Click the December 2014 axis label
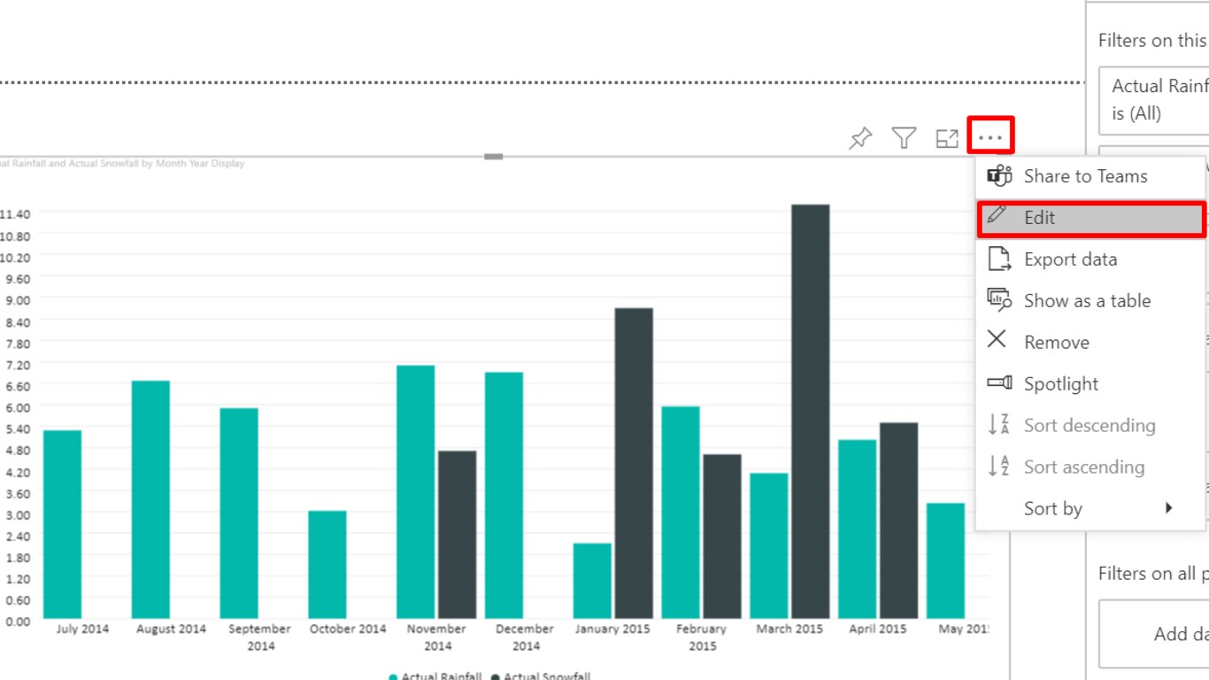The height and width of the screenshot is (680, 1209). click(x=525, y=637)
